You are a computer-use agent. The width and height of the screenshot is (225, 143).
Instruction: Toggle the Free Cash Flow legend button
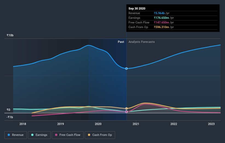(x=68, y=135)
